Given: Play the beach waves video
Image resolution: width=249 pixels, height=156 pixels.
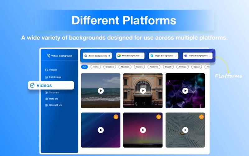Looking at the screenshot, I should 101,91.
